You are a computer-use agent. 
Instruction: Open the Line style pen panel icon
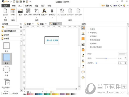click(83, 33)
